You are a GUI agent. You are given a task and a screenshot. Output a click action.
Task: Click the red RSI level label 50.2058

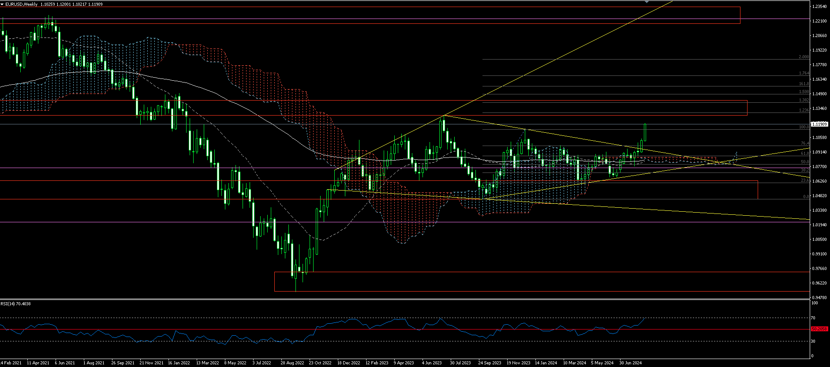point(819,329)
